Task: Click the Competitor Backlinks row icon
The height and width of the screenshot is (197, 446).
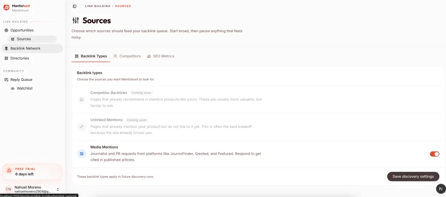Action: pos(81,100)
